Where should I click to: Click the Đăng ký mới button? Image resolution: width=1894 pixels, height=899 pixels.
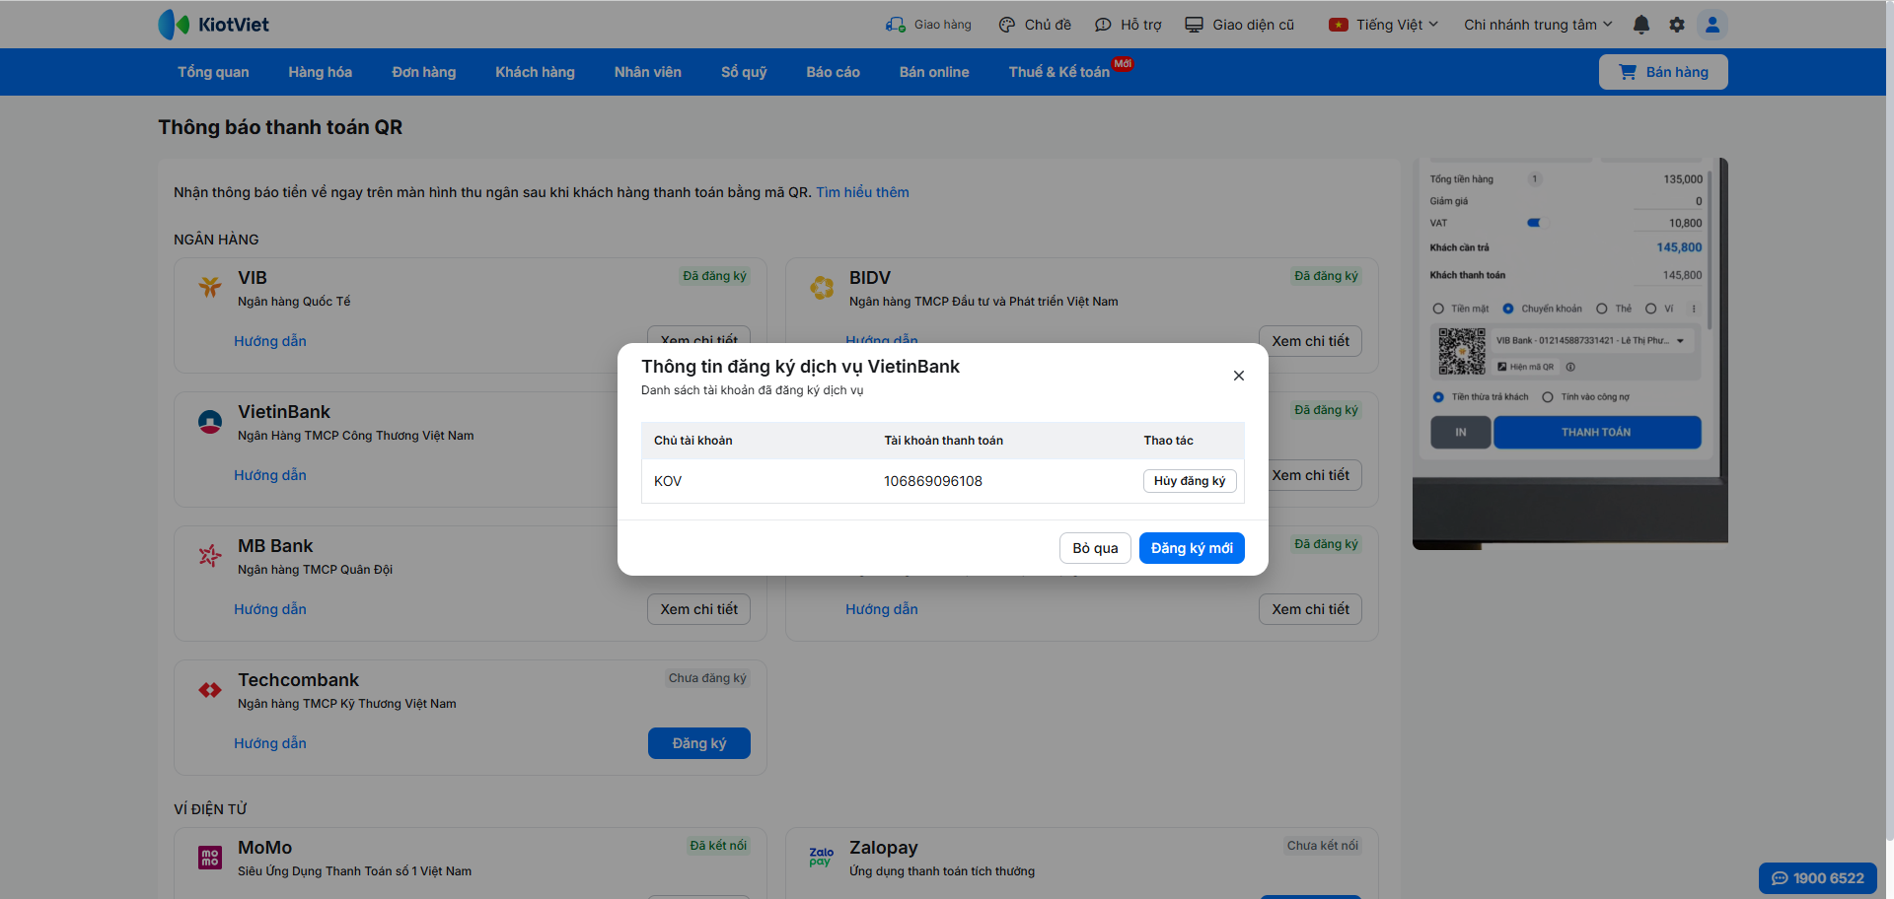point(1192,548)
